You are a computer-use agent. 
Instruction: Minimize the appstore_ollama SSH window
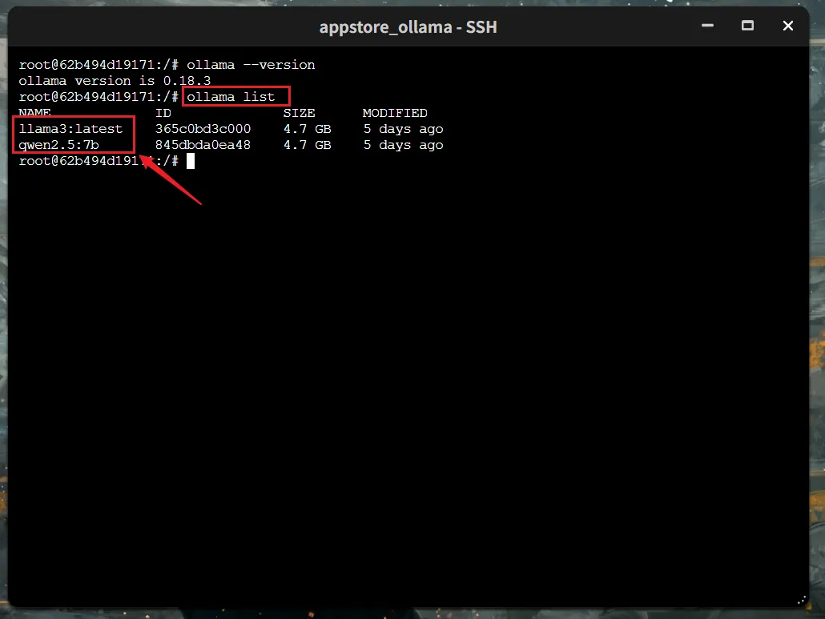[x=707, y=26]
